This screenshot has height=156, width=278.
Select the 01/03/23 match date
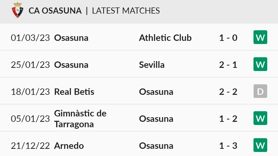(x=30, y=38)
